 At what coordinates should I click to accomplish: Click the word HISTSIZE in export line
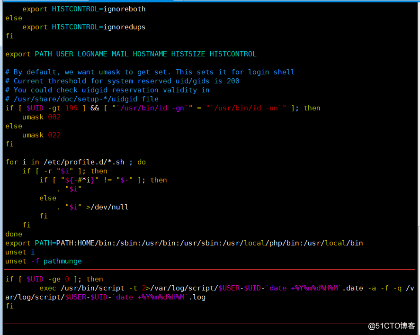188,54
